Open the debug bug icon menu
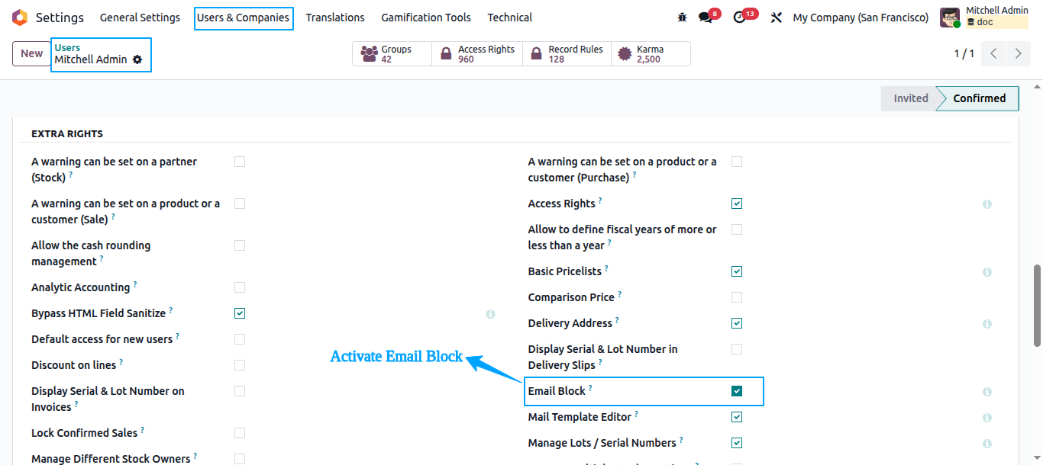This screenshot has width=1043, height=465. click(x=682, y=17)
